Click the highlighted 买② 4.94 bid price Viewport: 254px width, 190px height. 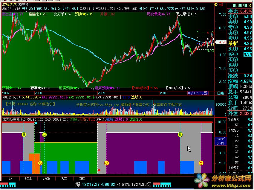point(248,54)
